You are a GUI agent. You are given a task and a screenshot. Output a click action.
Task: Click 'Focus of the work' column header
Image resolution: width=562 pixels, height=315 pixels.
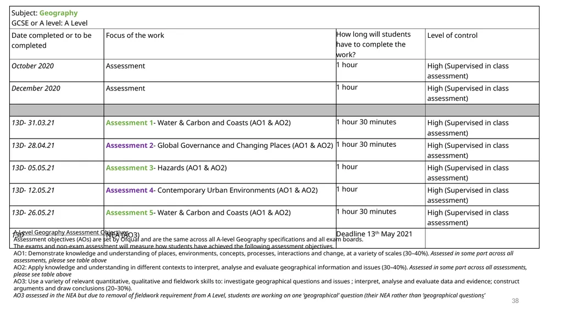(135, 36)
